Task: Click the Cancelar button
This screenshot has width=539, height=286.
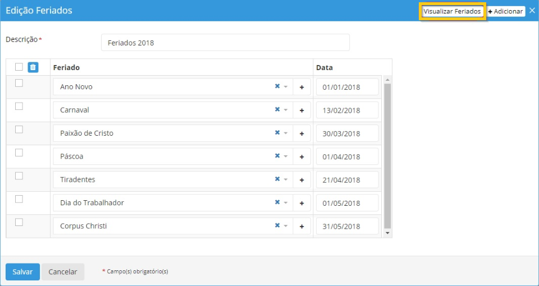Action: (x=63, y=272)
